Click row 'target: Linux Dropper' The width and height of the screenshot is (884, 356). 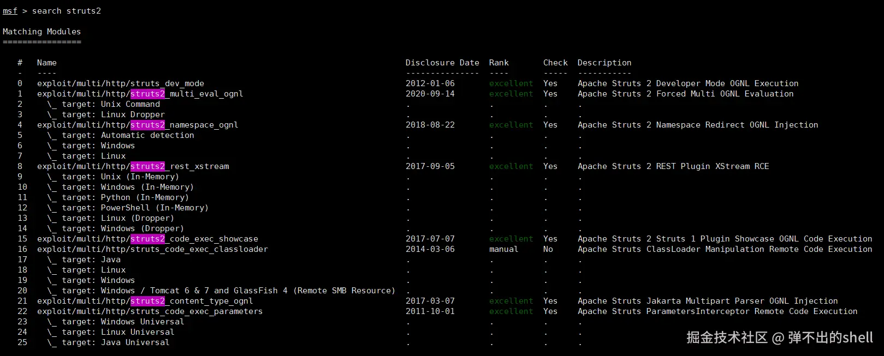click(106, 114)
